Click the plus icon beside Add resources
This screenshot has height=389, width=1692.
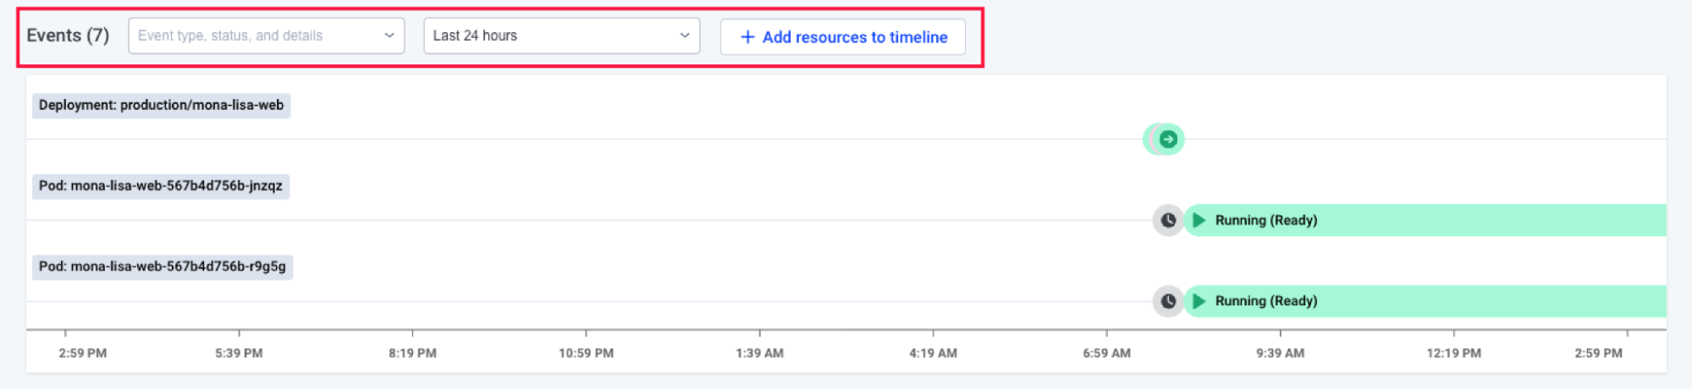[747, 37]
